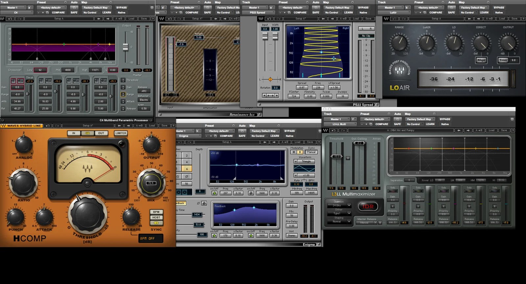Screen dimensions: 526x284
Task: Click COMPARE in the C4 plugin header
Action: [x=58, y=12]
